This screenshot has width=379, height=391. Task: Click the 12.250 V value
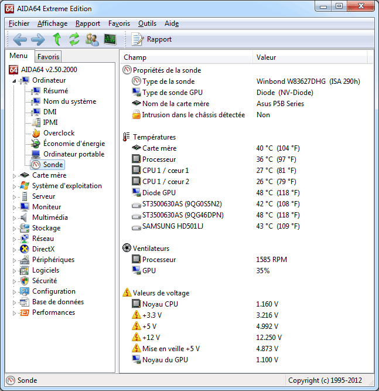(x=269, y=338)
